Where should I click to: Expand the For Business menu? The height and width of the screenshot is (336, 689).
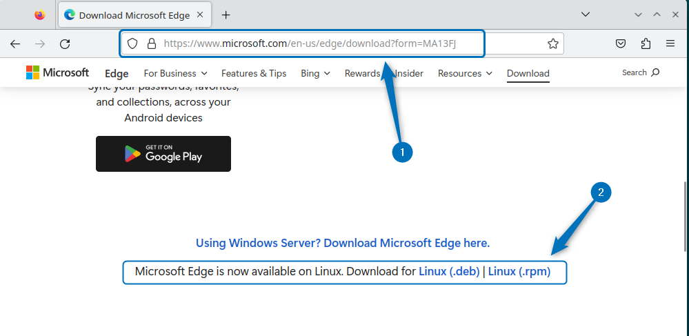coord(175,73)
